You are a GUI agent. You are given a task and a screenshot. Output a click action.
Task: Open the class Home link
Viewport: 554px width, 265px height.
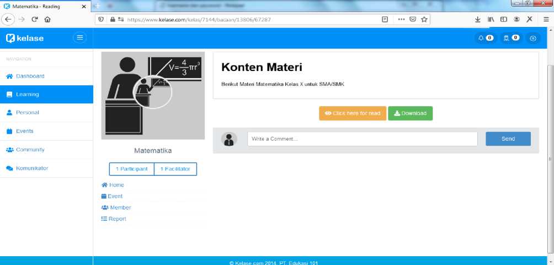click(x=113, y=185)
